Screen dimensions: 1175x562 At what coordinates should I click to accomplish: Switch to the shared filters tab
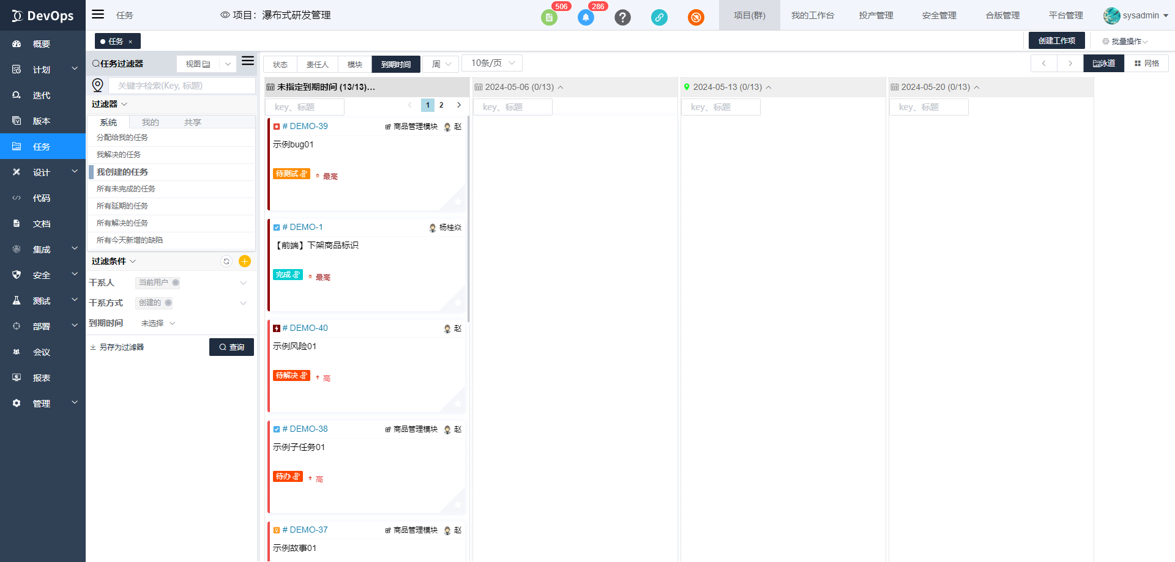click(192, 122)
